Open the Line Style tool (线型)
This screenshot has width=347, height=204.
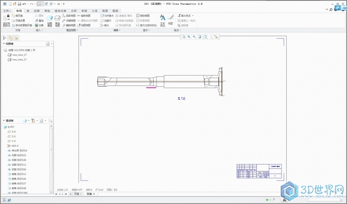[x=170, y=20]
